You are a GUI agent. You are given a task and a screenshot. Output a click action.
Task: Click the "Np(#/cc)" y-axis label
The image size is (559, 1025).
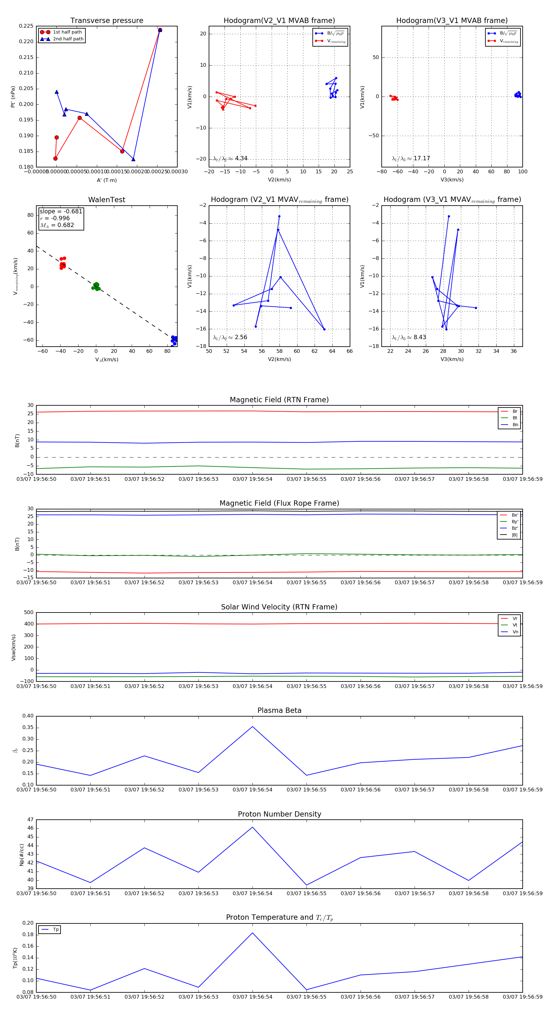(x=21, y=854)
